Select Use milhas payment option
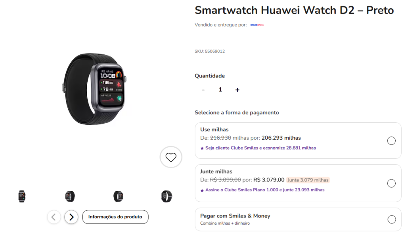Screen dimensions: 406x235 391,141
